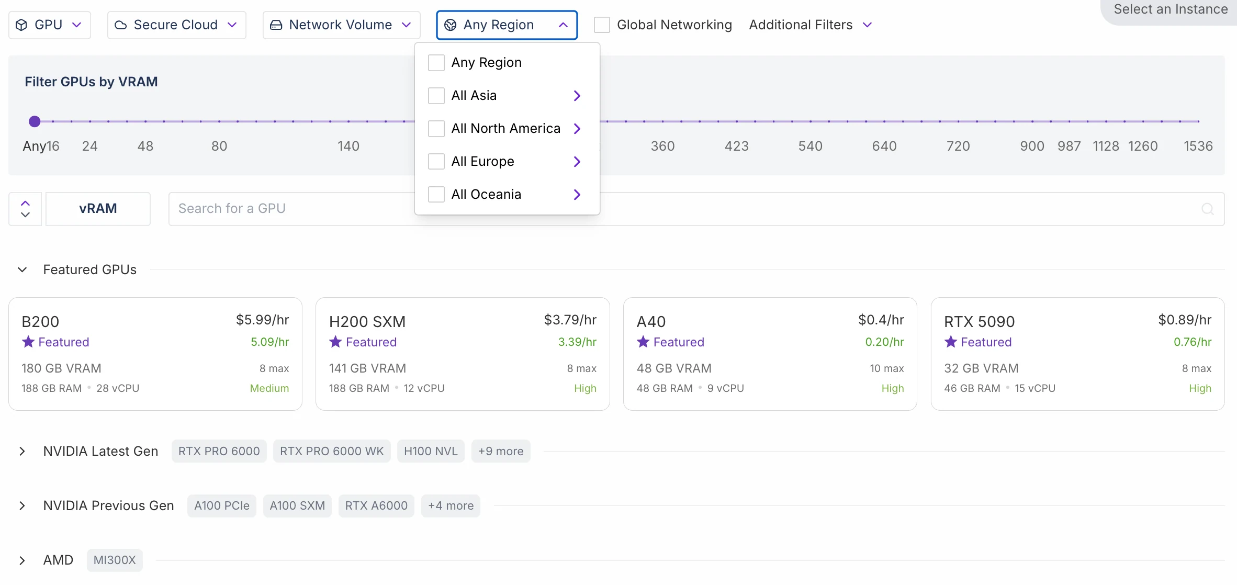Click the Medium availability label on B200
The width and height of the screenshot is (1237, 585).
(269, 389)
